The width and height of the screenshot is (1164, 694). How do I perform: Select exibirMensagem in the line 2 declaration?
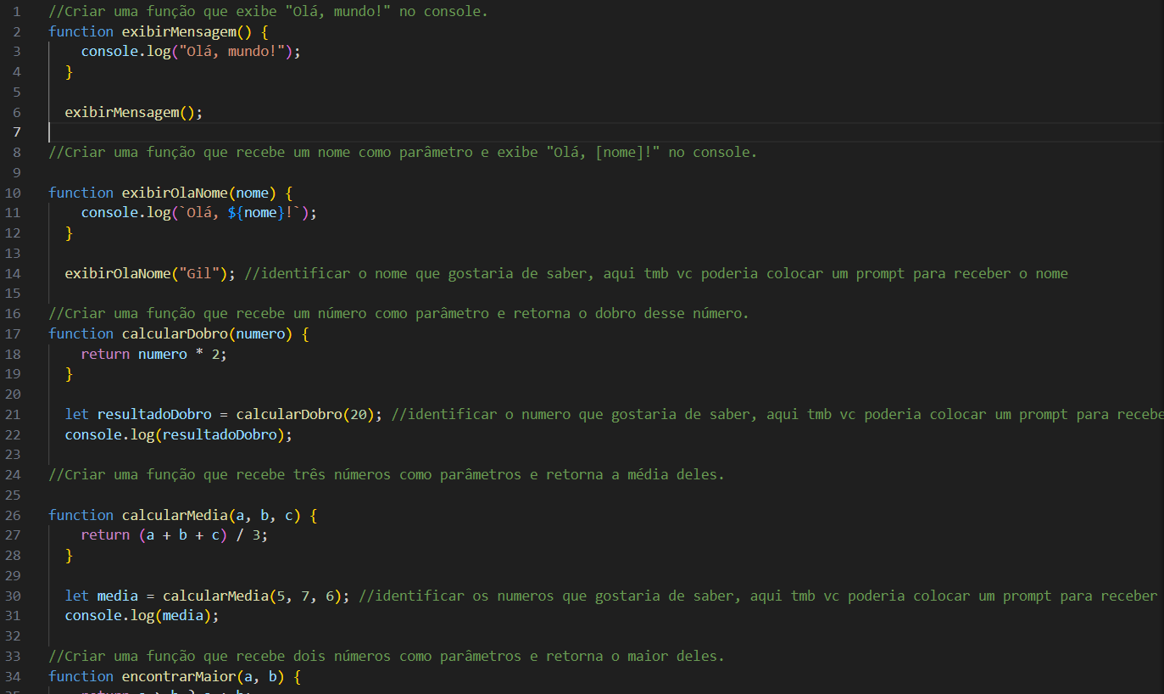(179, 31)
